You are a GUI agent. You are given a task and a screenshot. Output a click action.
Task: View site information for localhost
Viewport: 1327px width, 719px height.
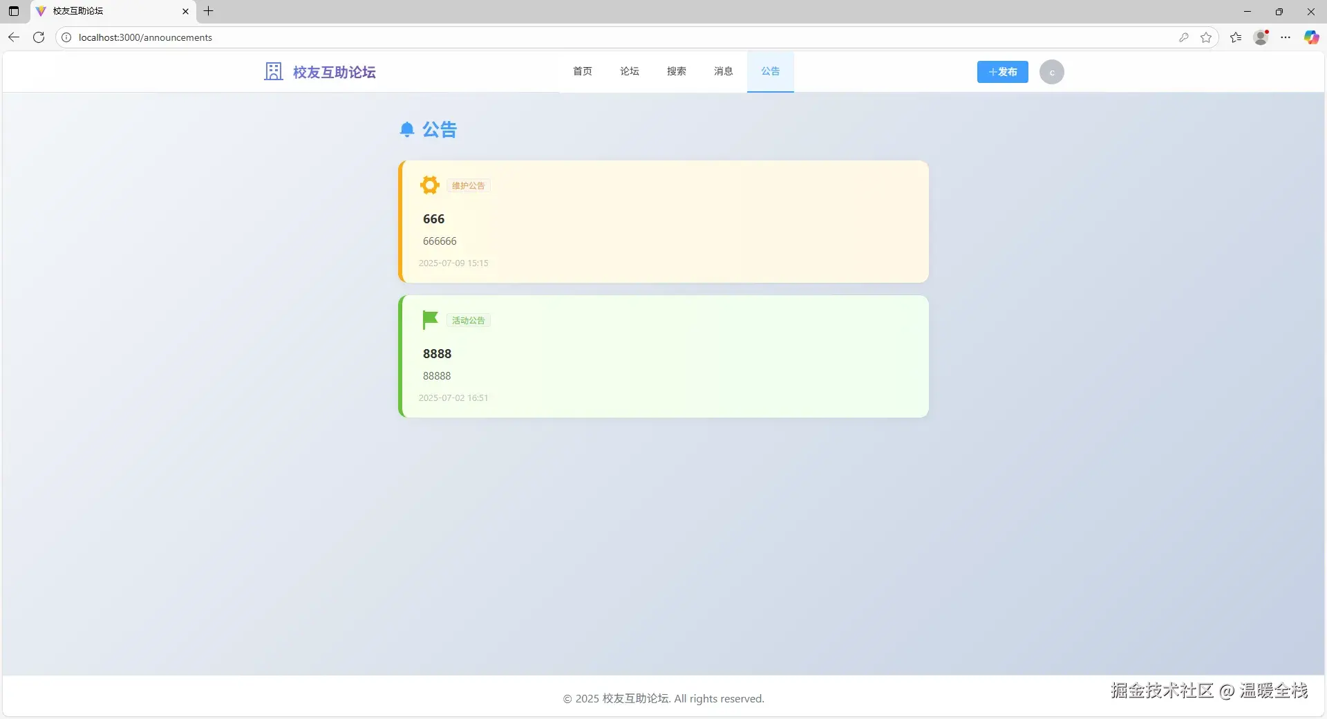tap(66, 37)
